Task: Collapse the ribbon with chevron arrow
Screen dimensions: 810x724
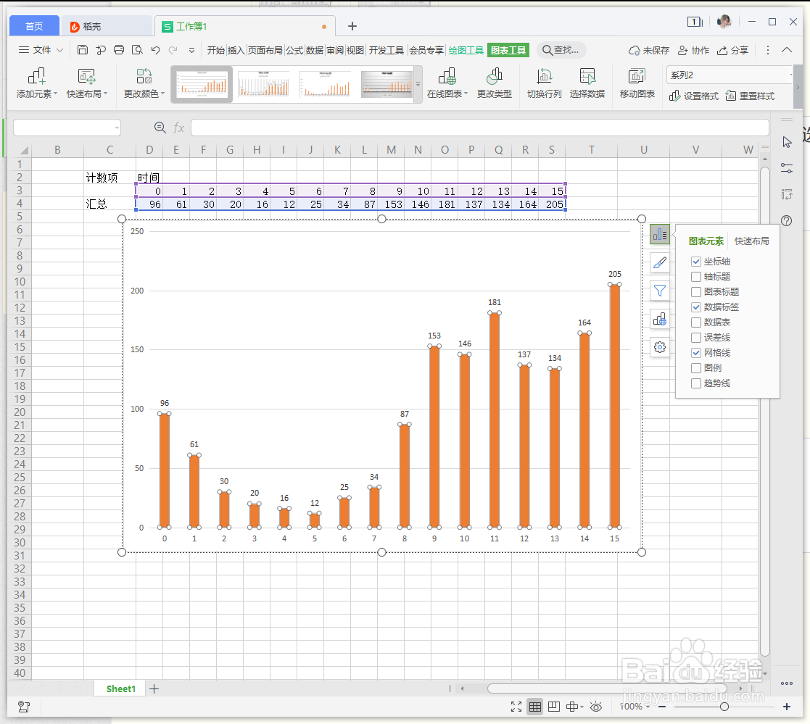Action: pos(787,49)
